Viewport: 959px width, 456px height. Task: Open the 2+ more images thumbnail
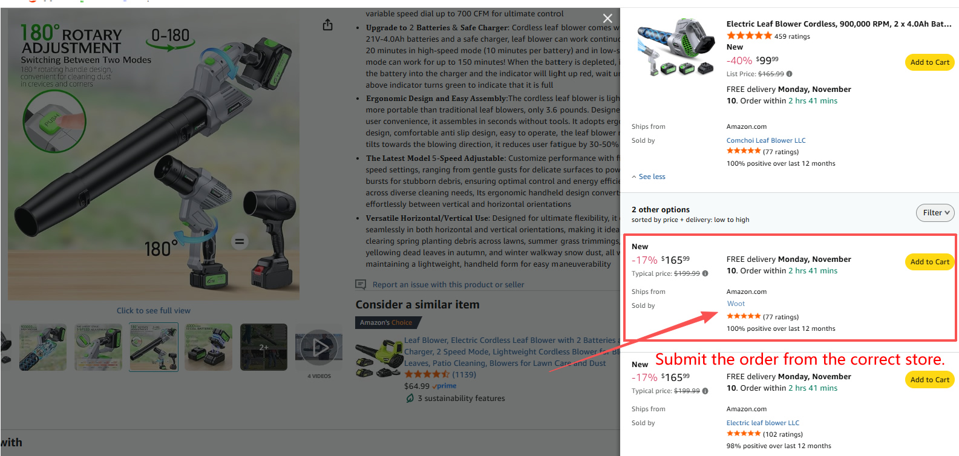[264, 347]
